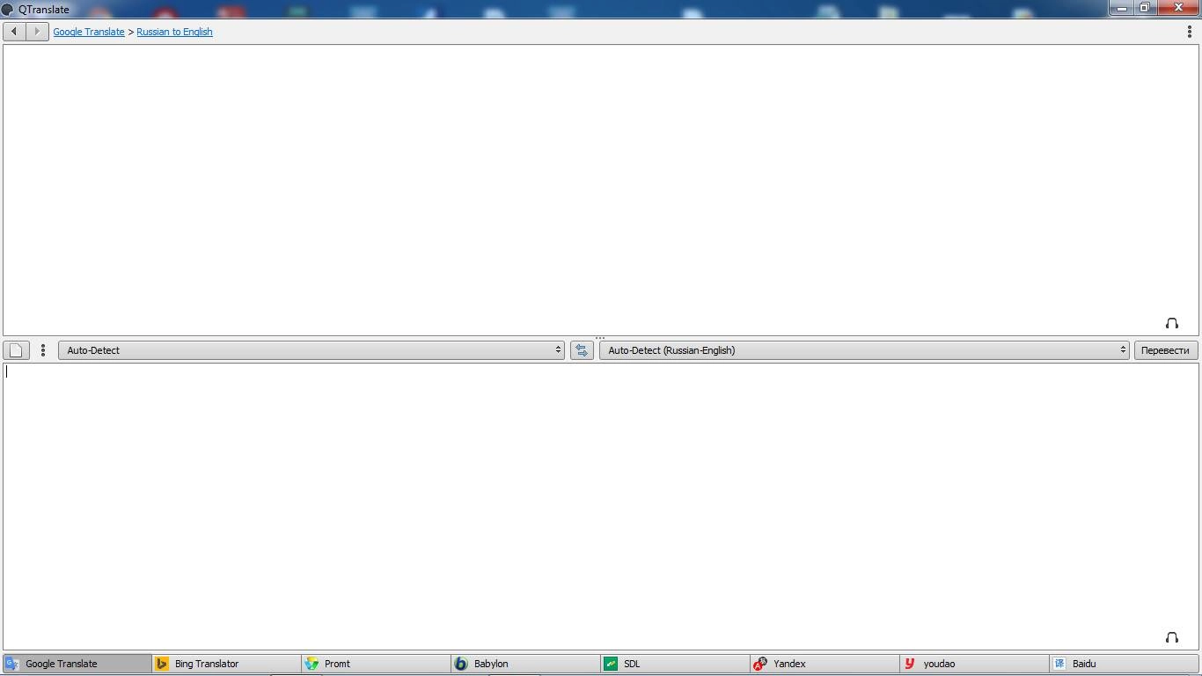This screenshot has height=676, width=1202.
Task: Click the splitter handle dots between panes
Action: pyautogui.click(x=600, y=338)
